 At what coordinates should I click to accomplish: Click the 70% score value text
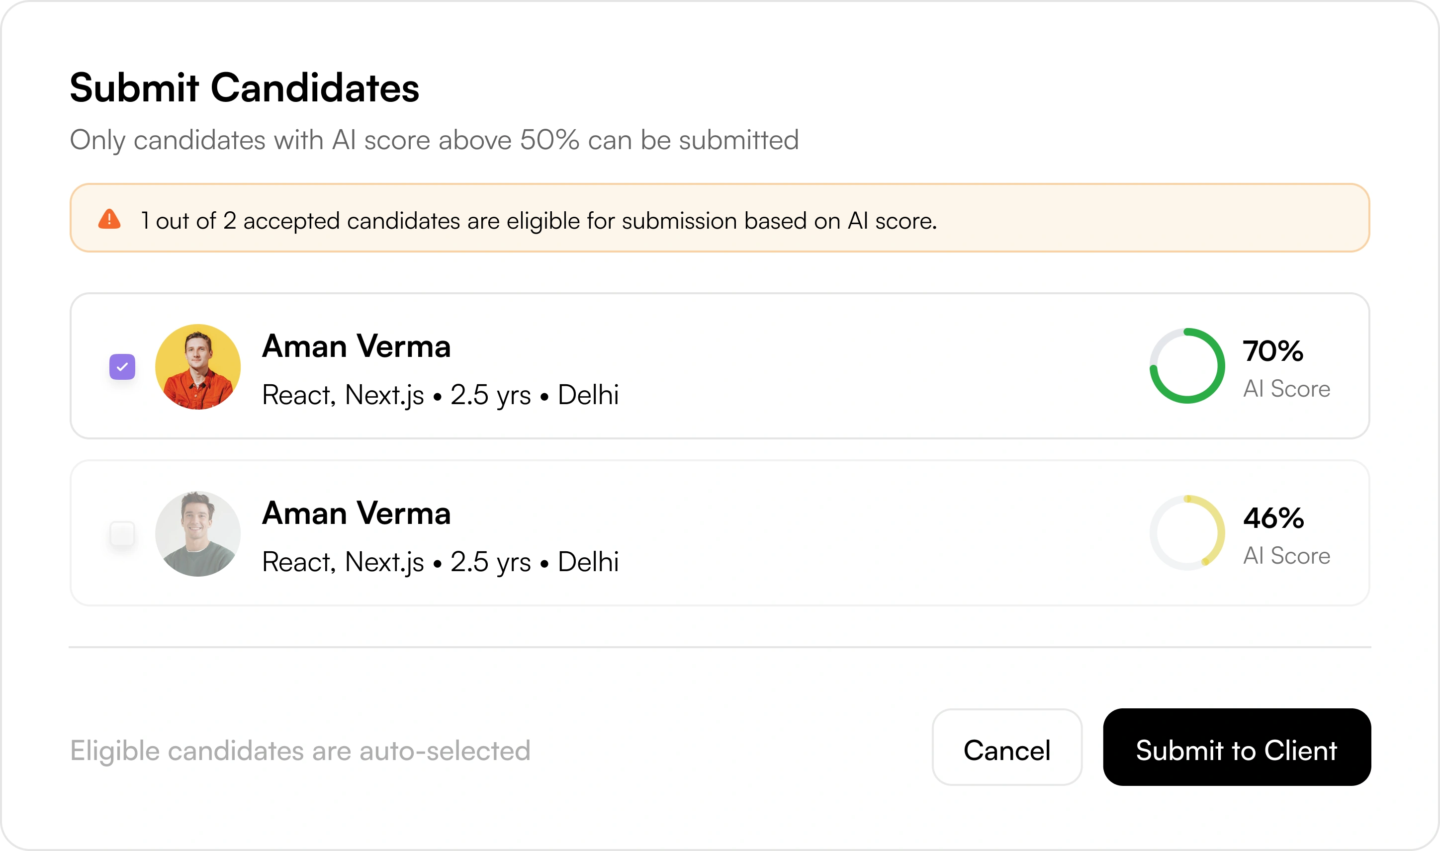coord(1273,351)
